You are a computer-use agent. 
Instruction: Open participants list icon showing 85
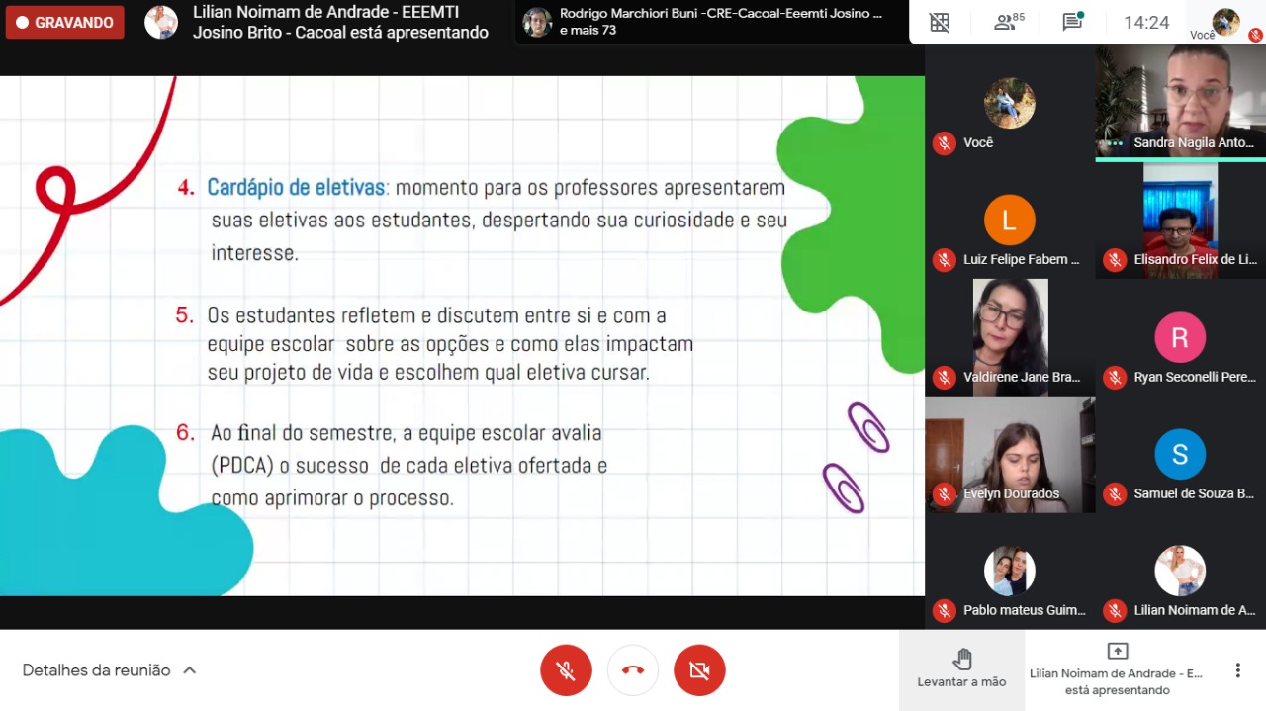tap(1009, 22)
